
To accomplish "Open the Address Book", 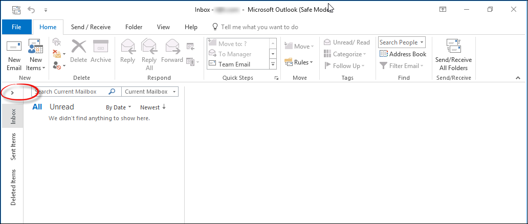I will click(x=403, y=54).
